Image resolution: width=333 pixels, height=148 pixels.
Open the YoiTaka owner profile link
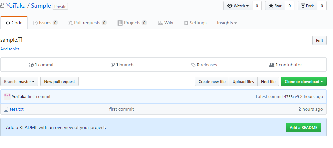click(16, 6)
